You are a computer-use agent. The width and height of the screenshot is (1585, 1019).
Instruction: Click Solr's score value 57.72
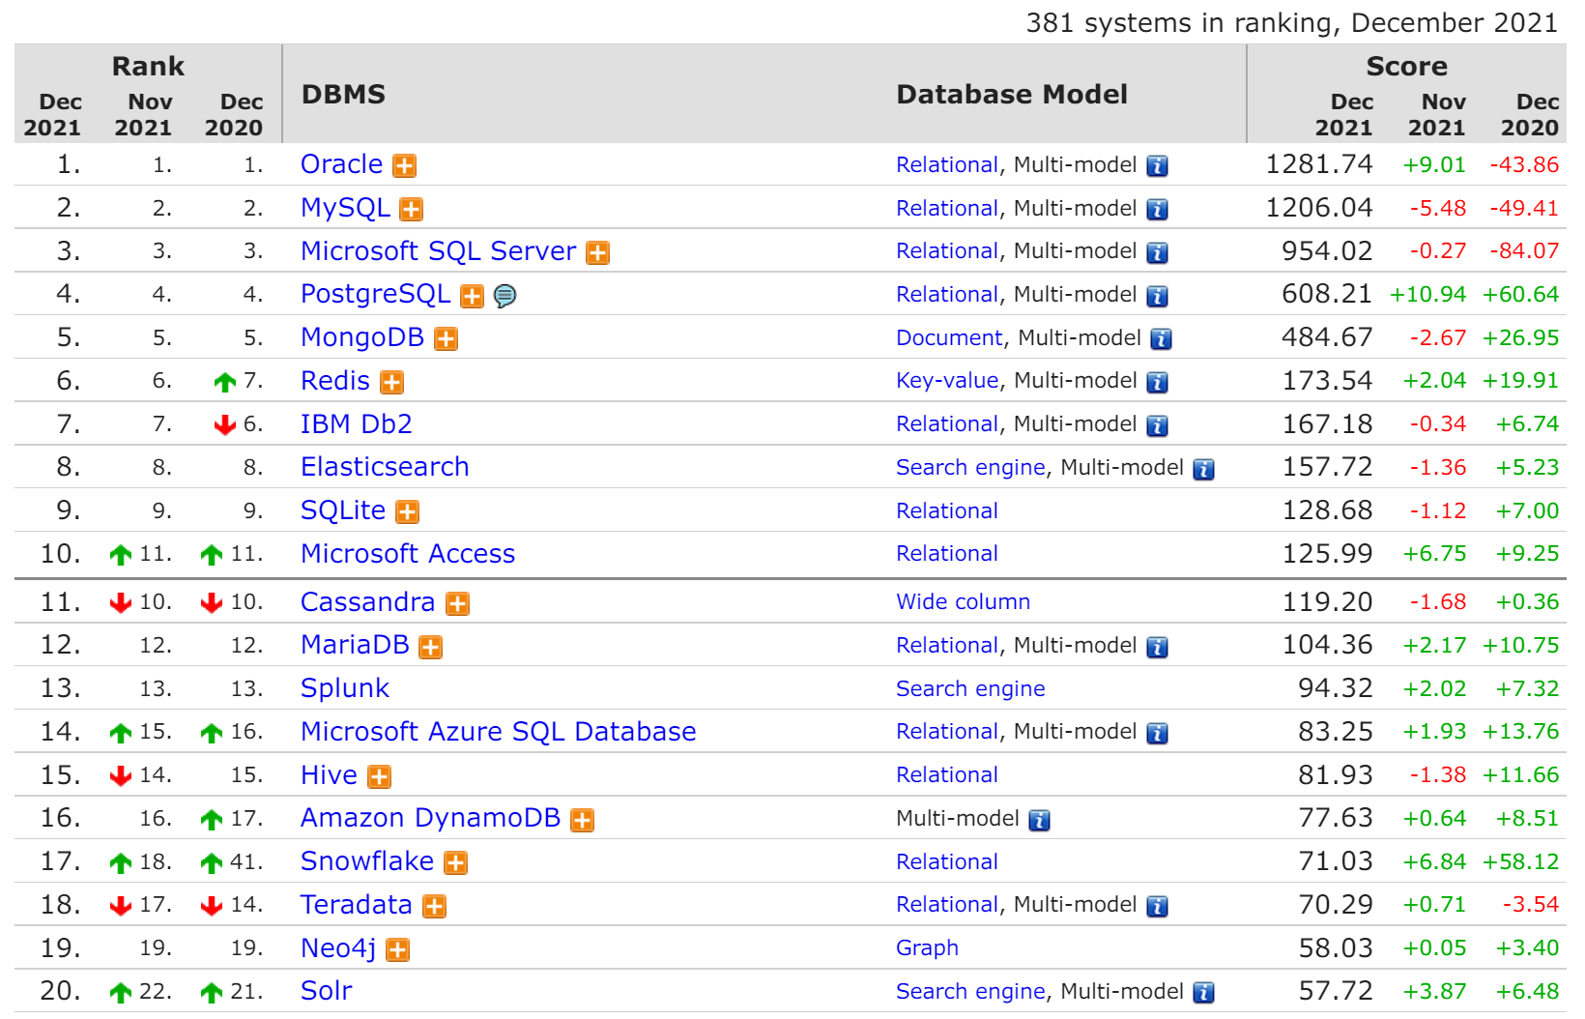pos(1336,991)
